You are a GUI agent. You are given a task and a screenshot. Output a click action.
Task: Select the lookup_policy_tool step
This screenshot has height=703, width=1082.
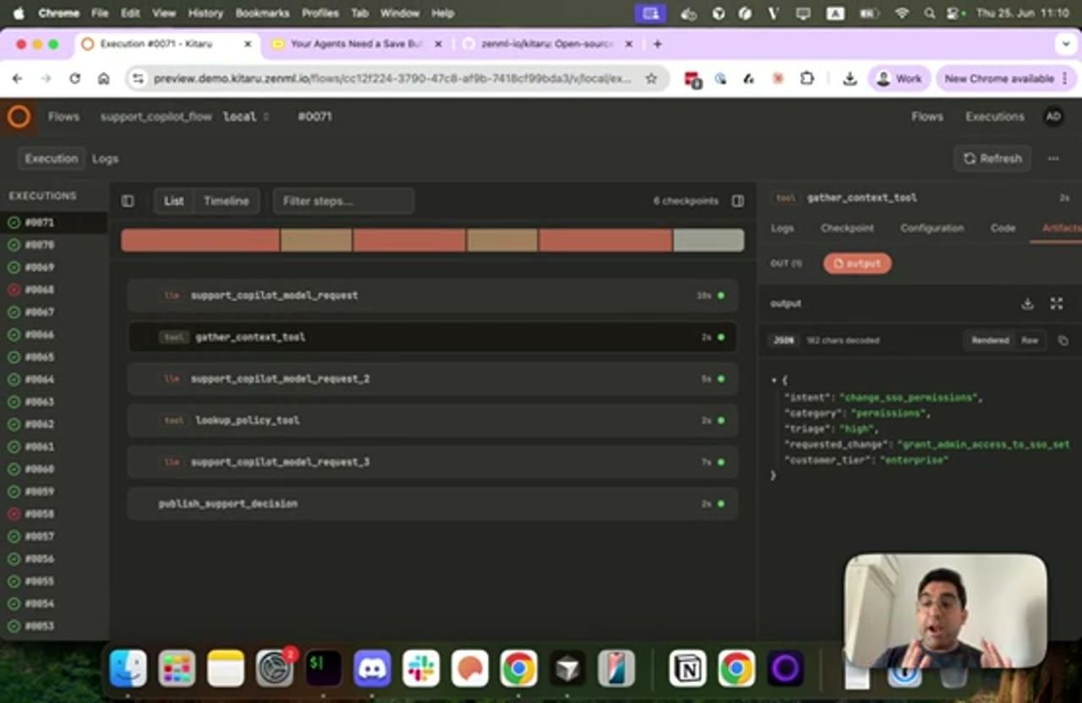pyautogui.click(x=433, y=420)
